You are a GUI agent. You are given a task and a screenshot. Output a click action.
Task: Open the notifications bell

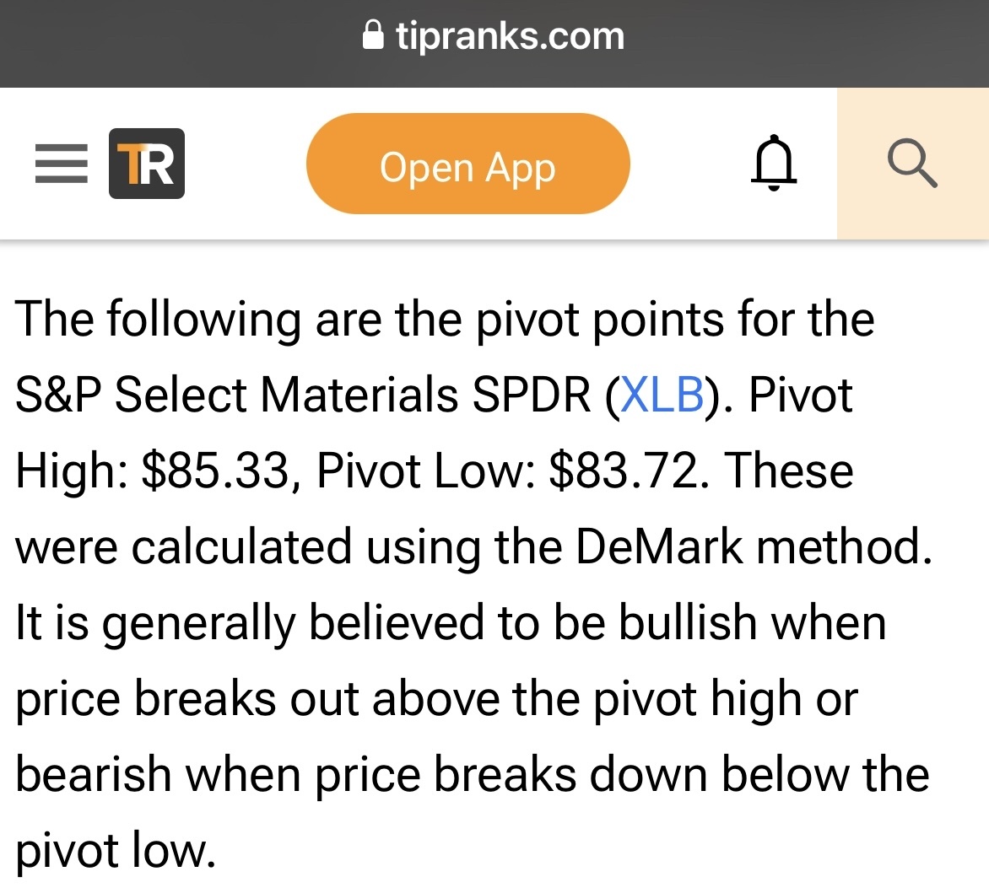tap(773, 164)
